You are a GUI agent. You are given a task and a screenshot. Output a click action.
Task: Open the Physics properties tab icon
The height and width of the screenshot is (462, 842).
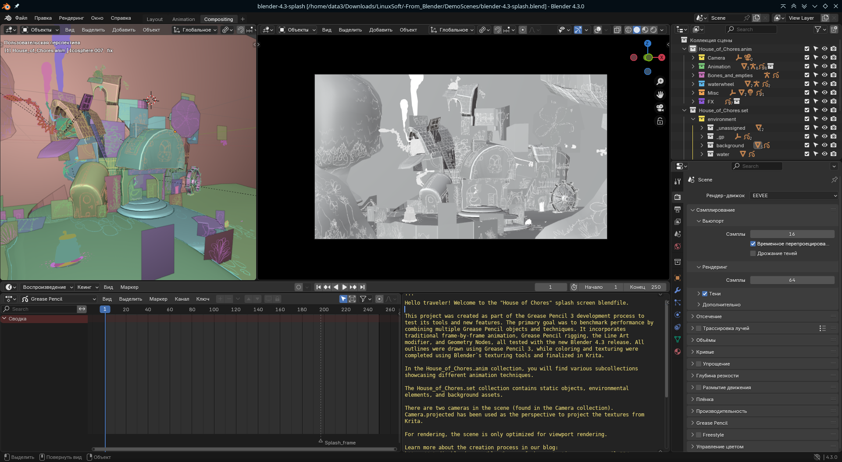point(678,315)
